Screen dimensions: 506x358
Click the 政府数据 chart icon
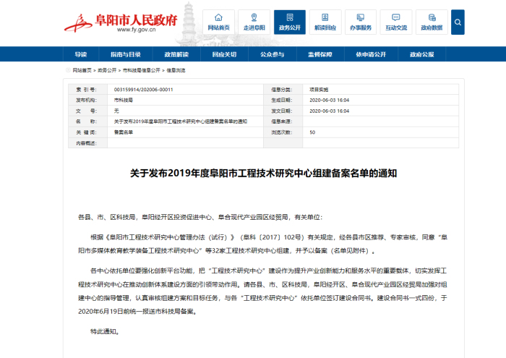point(432,22)
